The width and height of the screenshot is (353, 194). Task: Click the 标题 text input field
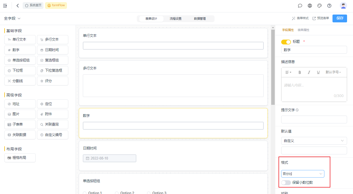314,50
